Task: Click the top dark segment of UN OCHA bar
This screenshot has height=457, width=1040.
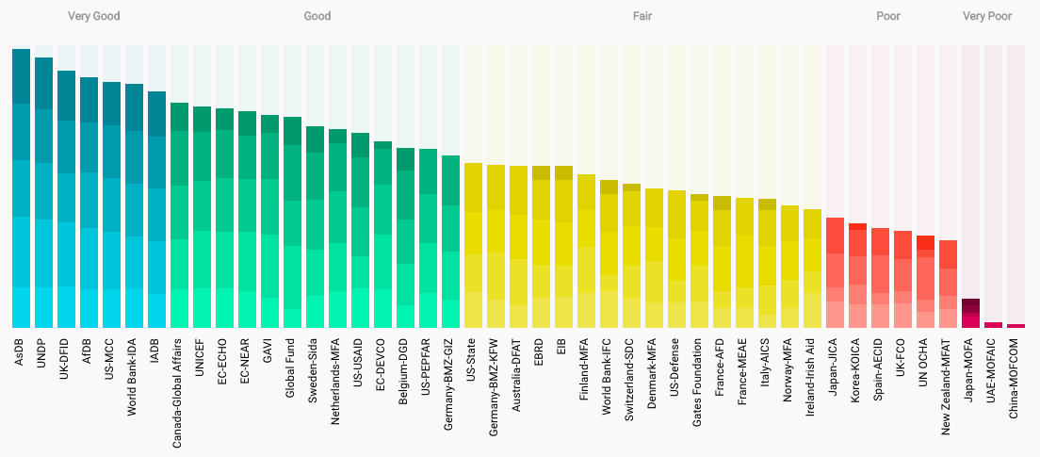Action: tap(925, 243)
